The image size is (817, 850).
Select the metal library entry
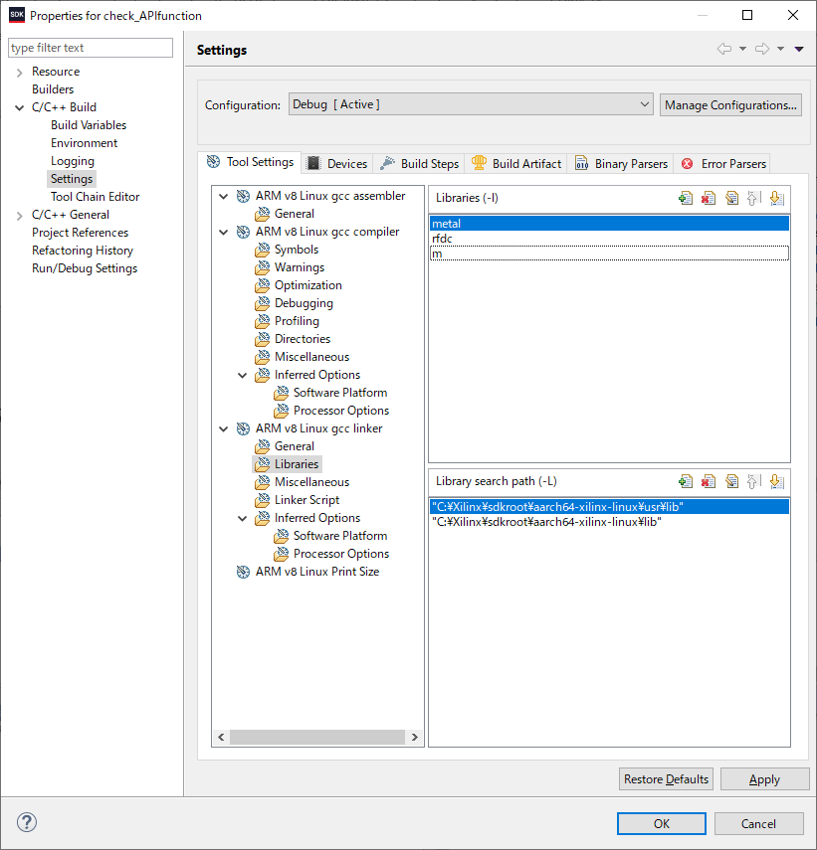(609, 224)
